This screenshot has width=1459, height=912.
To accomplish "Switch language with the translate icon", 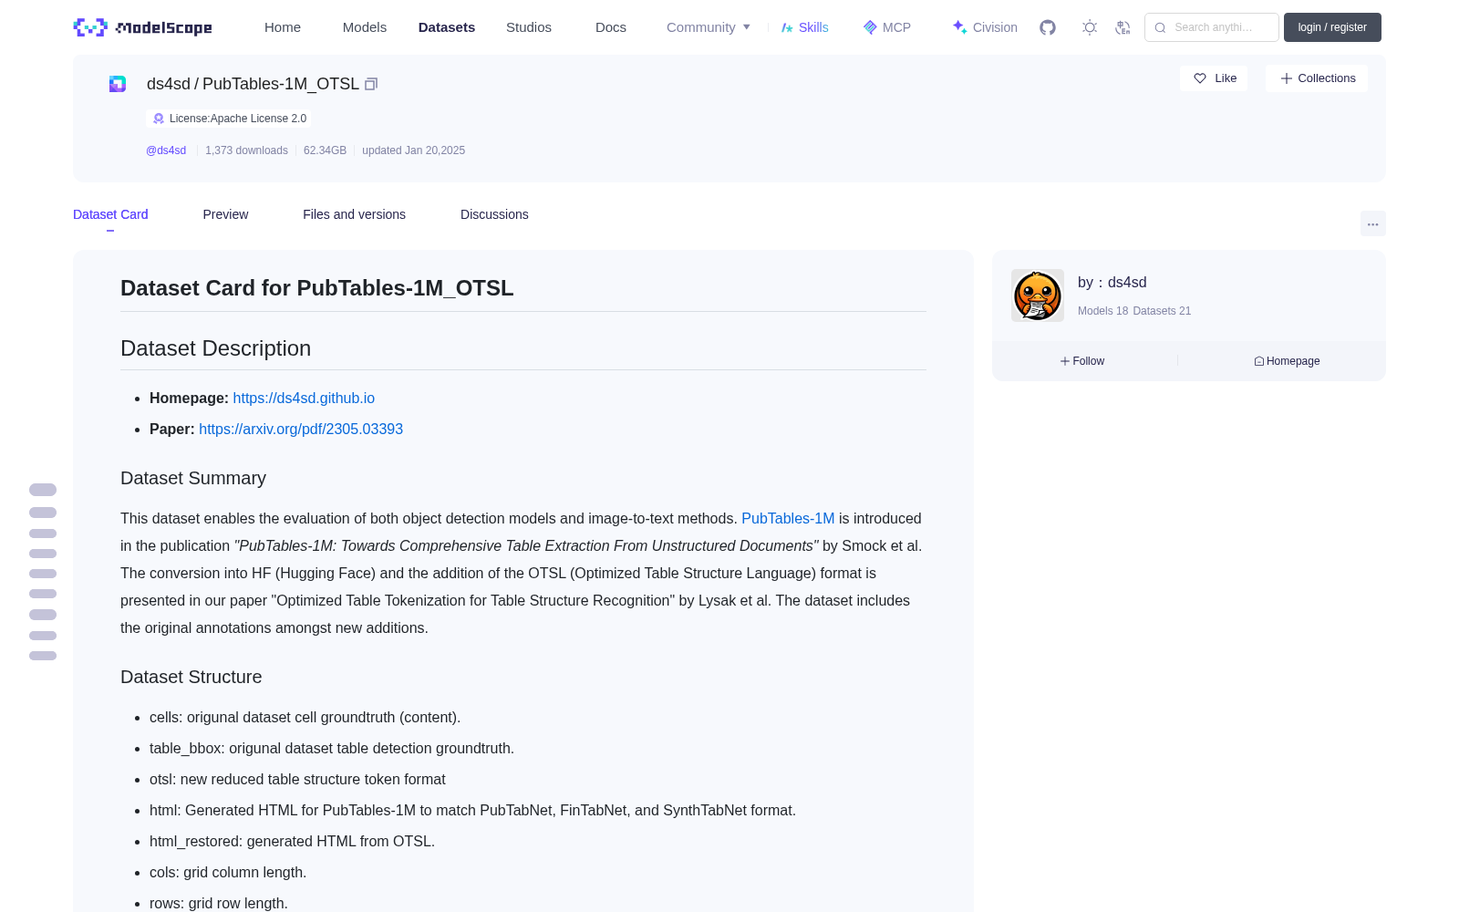I will (x=1123, y=27).
